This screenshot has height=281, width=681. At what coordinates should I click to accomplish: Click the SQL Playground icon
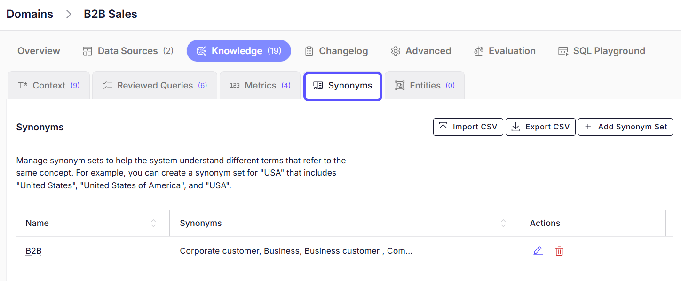click(563, 50)
